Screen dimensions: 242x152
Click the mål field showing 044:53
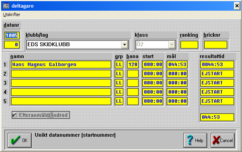[x=177, y=65]
